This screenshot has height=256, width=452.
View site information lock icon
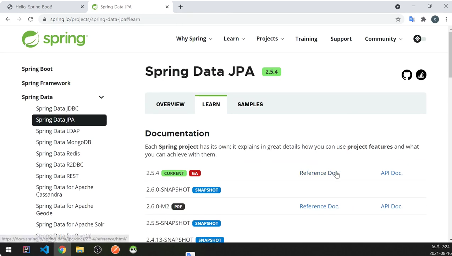(45, 19)
